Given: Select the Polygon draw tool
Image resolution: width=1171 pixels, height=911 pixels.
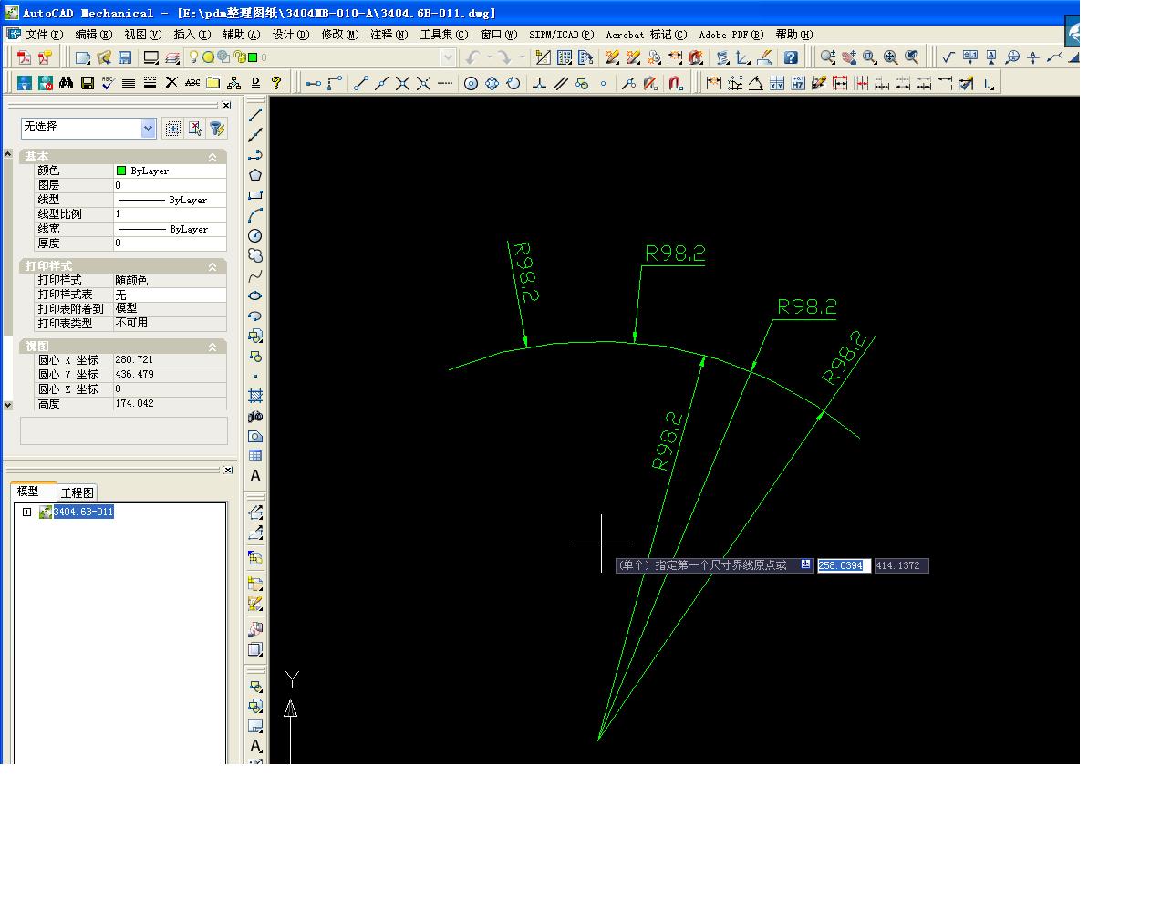Looking at the screenshot, I should tap(255, 175).
